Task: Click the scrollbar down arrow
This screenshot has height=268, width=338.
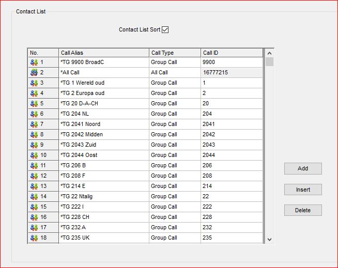Action: click(269, 240)
